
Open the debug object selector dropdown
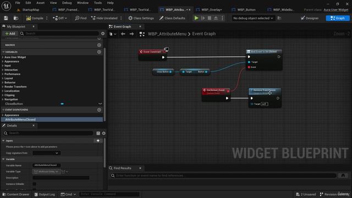[253, 18]
